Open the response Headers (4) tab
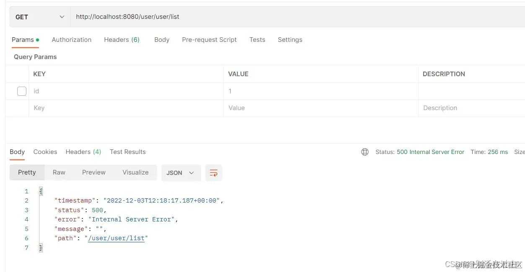Image resolution: width=525 pixels, height=272 pixels. point(83,152)
